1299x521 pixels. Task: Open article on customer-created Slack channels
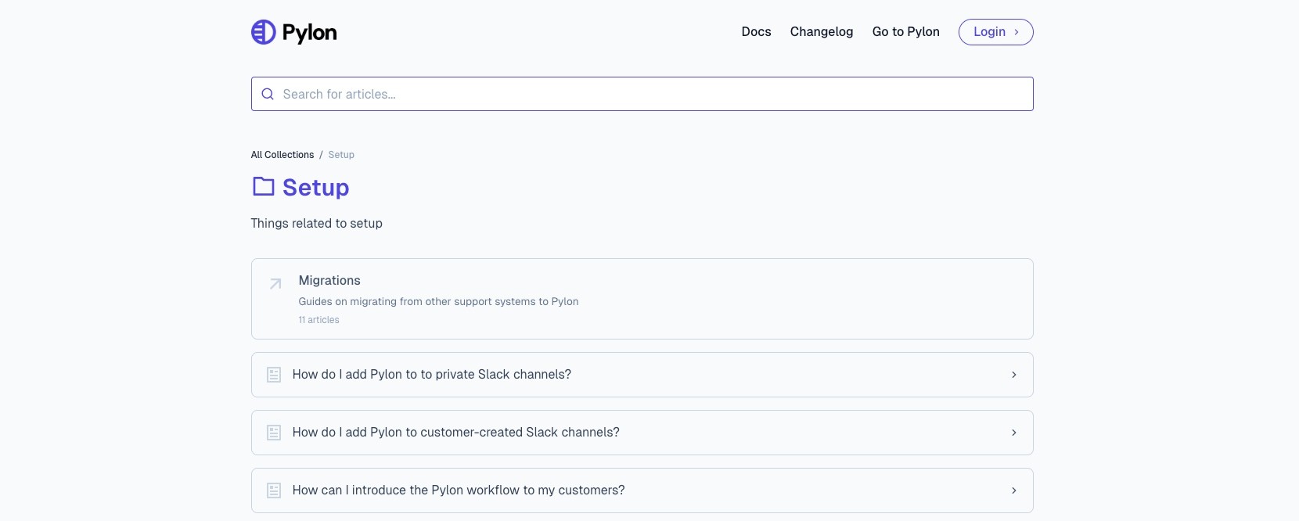click(x=642, y=433)
